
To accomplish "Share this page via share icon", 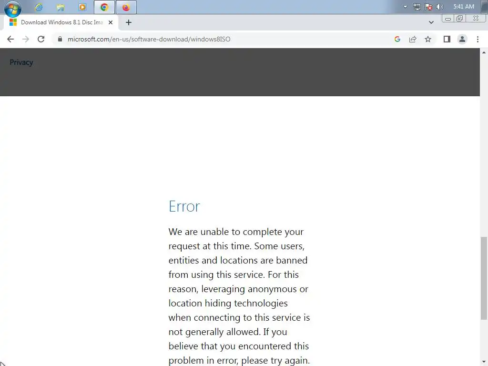I will [413, 39].
